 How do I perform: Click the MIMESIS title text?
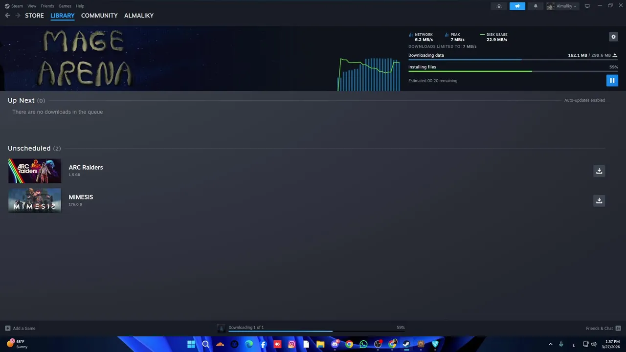[81, 197]
